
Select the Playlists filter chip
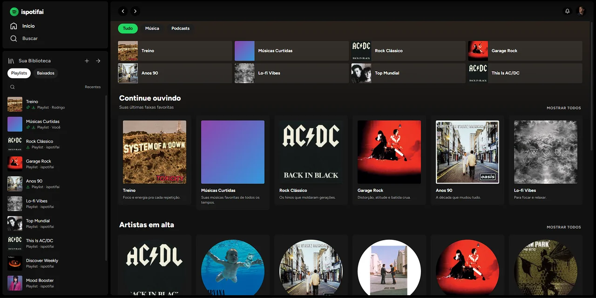(x=19, y=73)
